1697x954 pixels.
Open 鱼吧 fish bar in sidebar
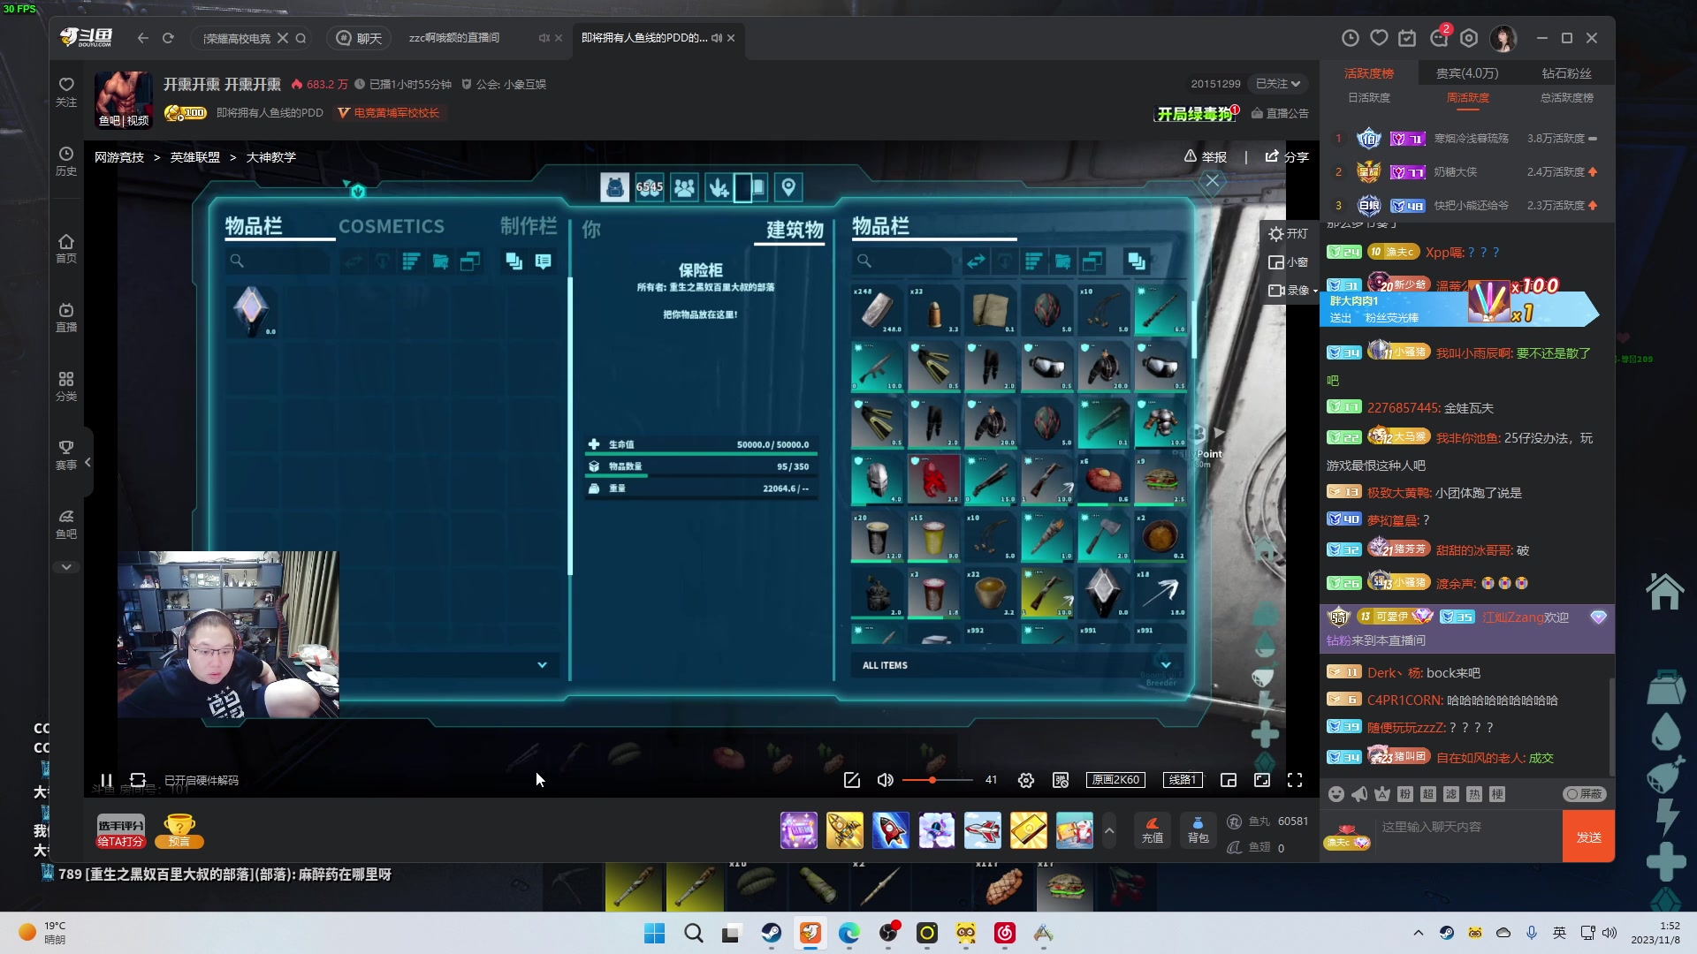(x=66, y=524)
